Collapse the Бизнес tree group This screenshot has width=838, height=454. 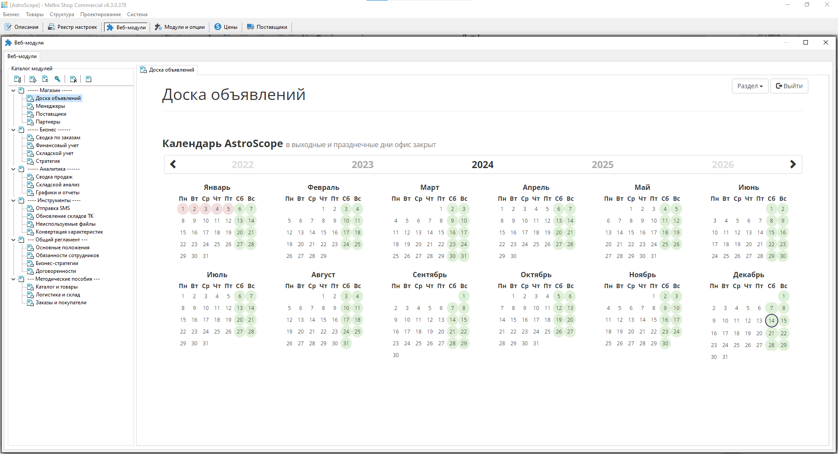coord(14,130)
